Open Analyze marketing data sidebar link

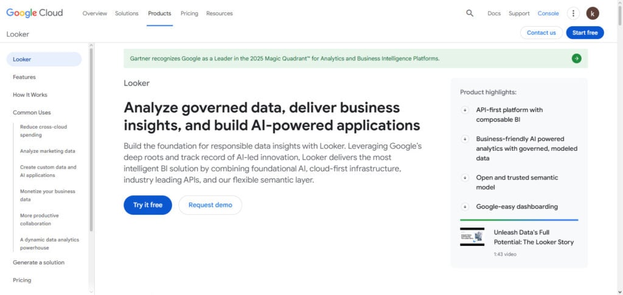47,151
